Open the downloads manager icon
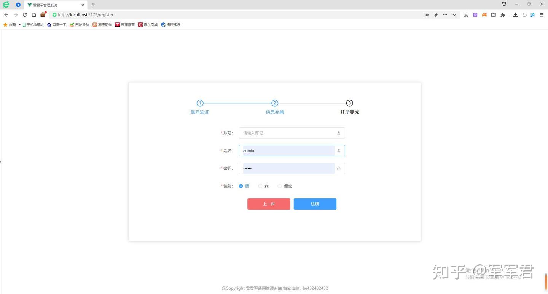Screen dimensions: 548x294 (515, 15)
